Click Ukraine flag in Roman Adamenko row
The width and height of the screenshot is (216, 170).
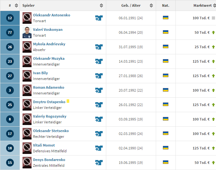(166, 90)
